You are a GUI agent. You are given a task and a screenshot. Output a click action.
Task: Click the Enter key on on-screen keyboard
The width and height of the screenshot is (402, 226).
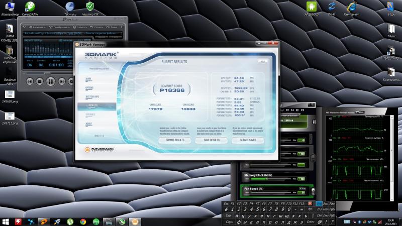[311, 222]
